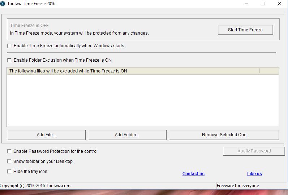Check Hide the tray icon option
Image resolution: width=288 pixels, height=195 pixels.
pyautogui.click(x=9, y=171)
